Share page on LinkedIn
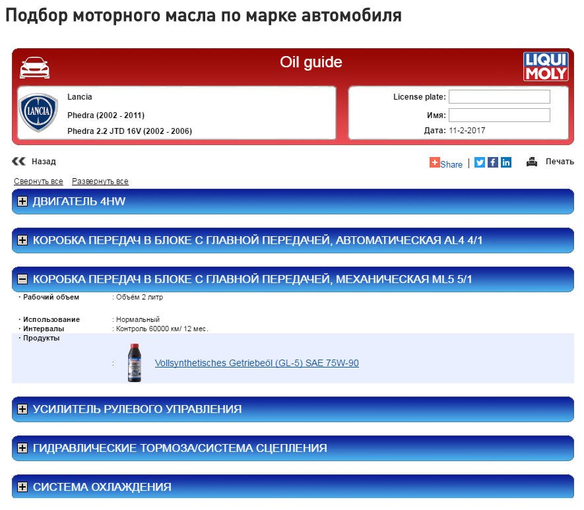This screenshot has height=510, width=584. 506,162
